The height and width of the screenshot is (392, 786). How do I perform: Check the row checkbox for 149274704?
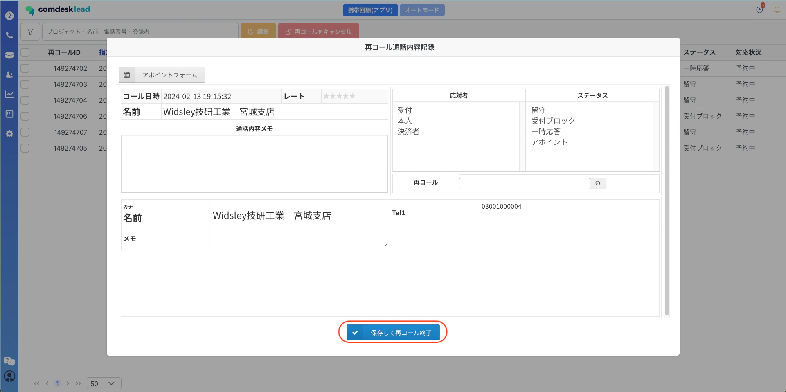coord(25,100)
